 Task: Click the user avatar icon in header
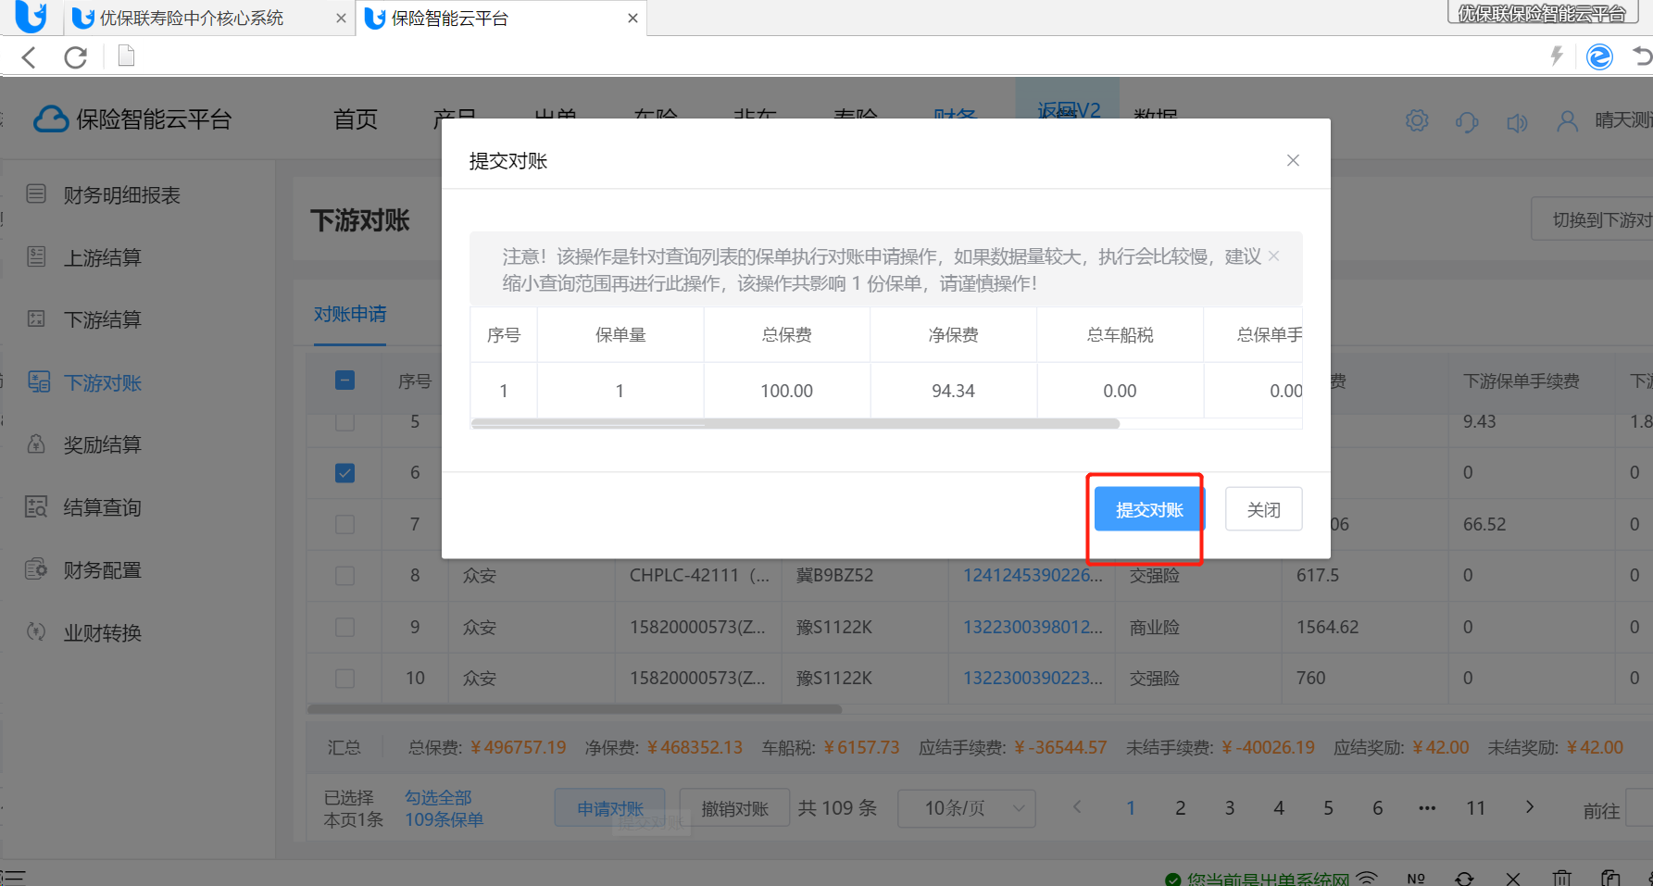coord(1567,121)
